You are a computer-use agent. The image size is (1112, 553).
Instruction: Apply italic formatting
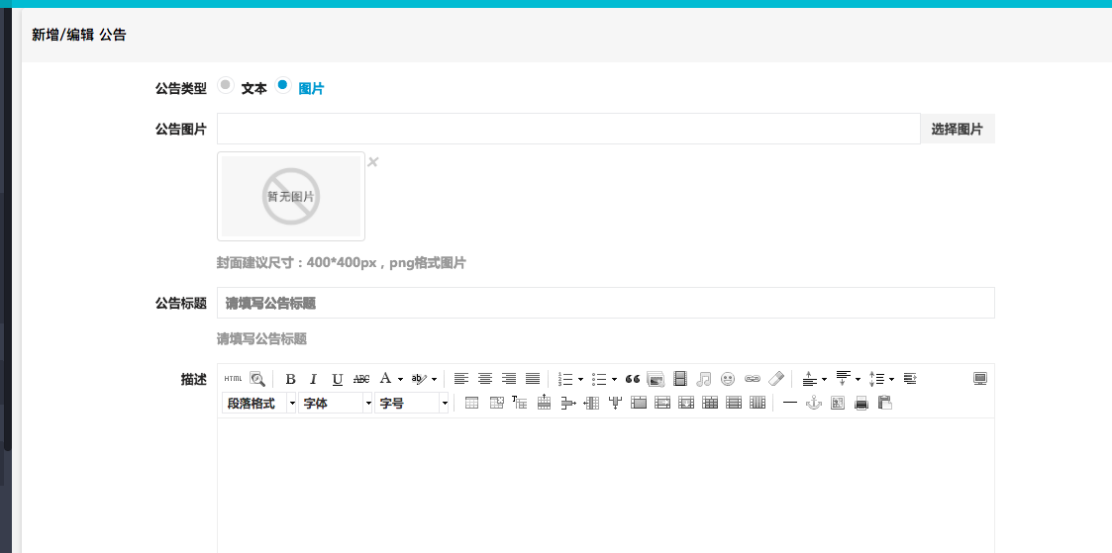(x=314, y=379)
